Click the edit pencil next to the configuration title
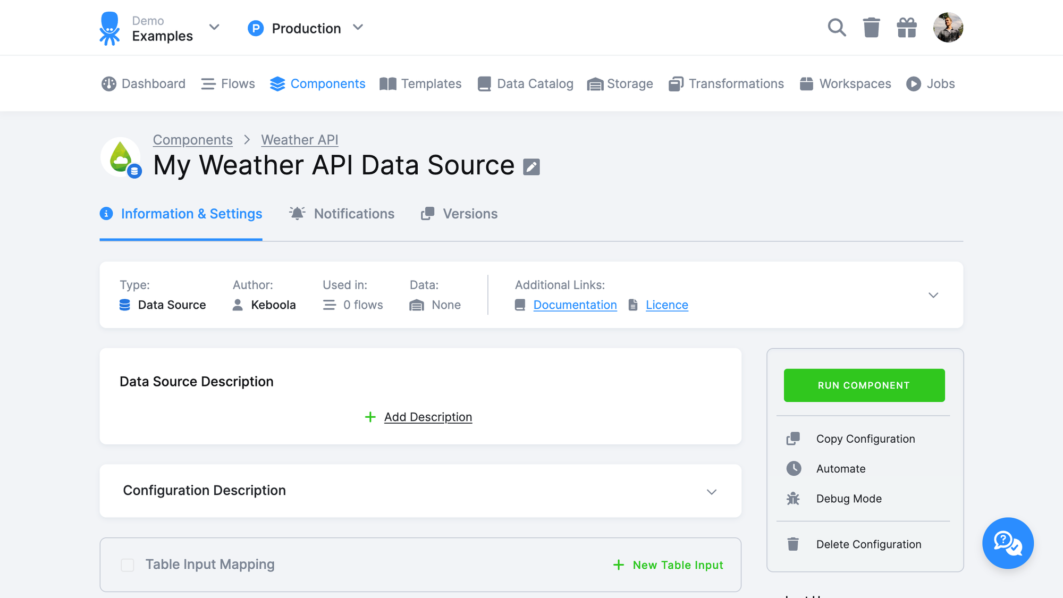This screenshot has height=598, width=1063. tap(531, 166)
